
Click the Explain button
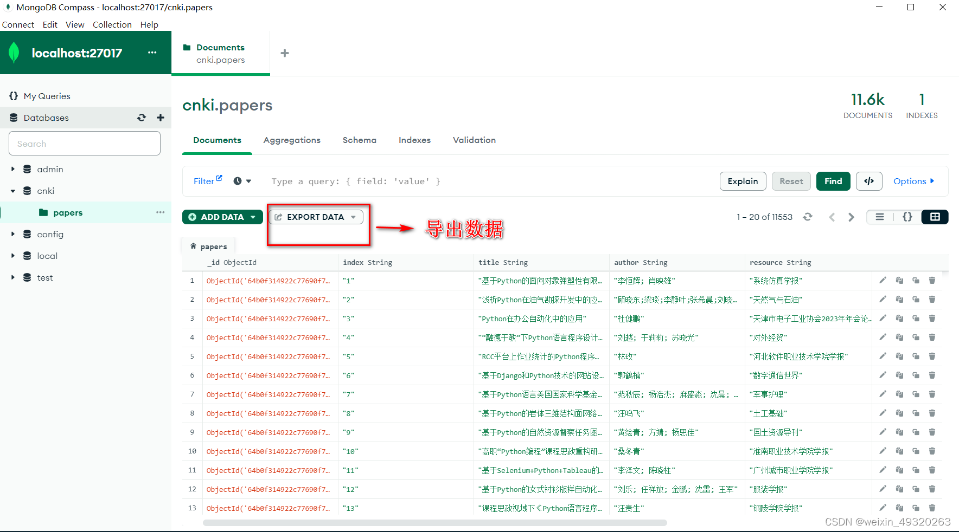tap(743, 181)
